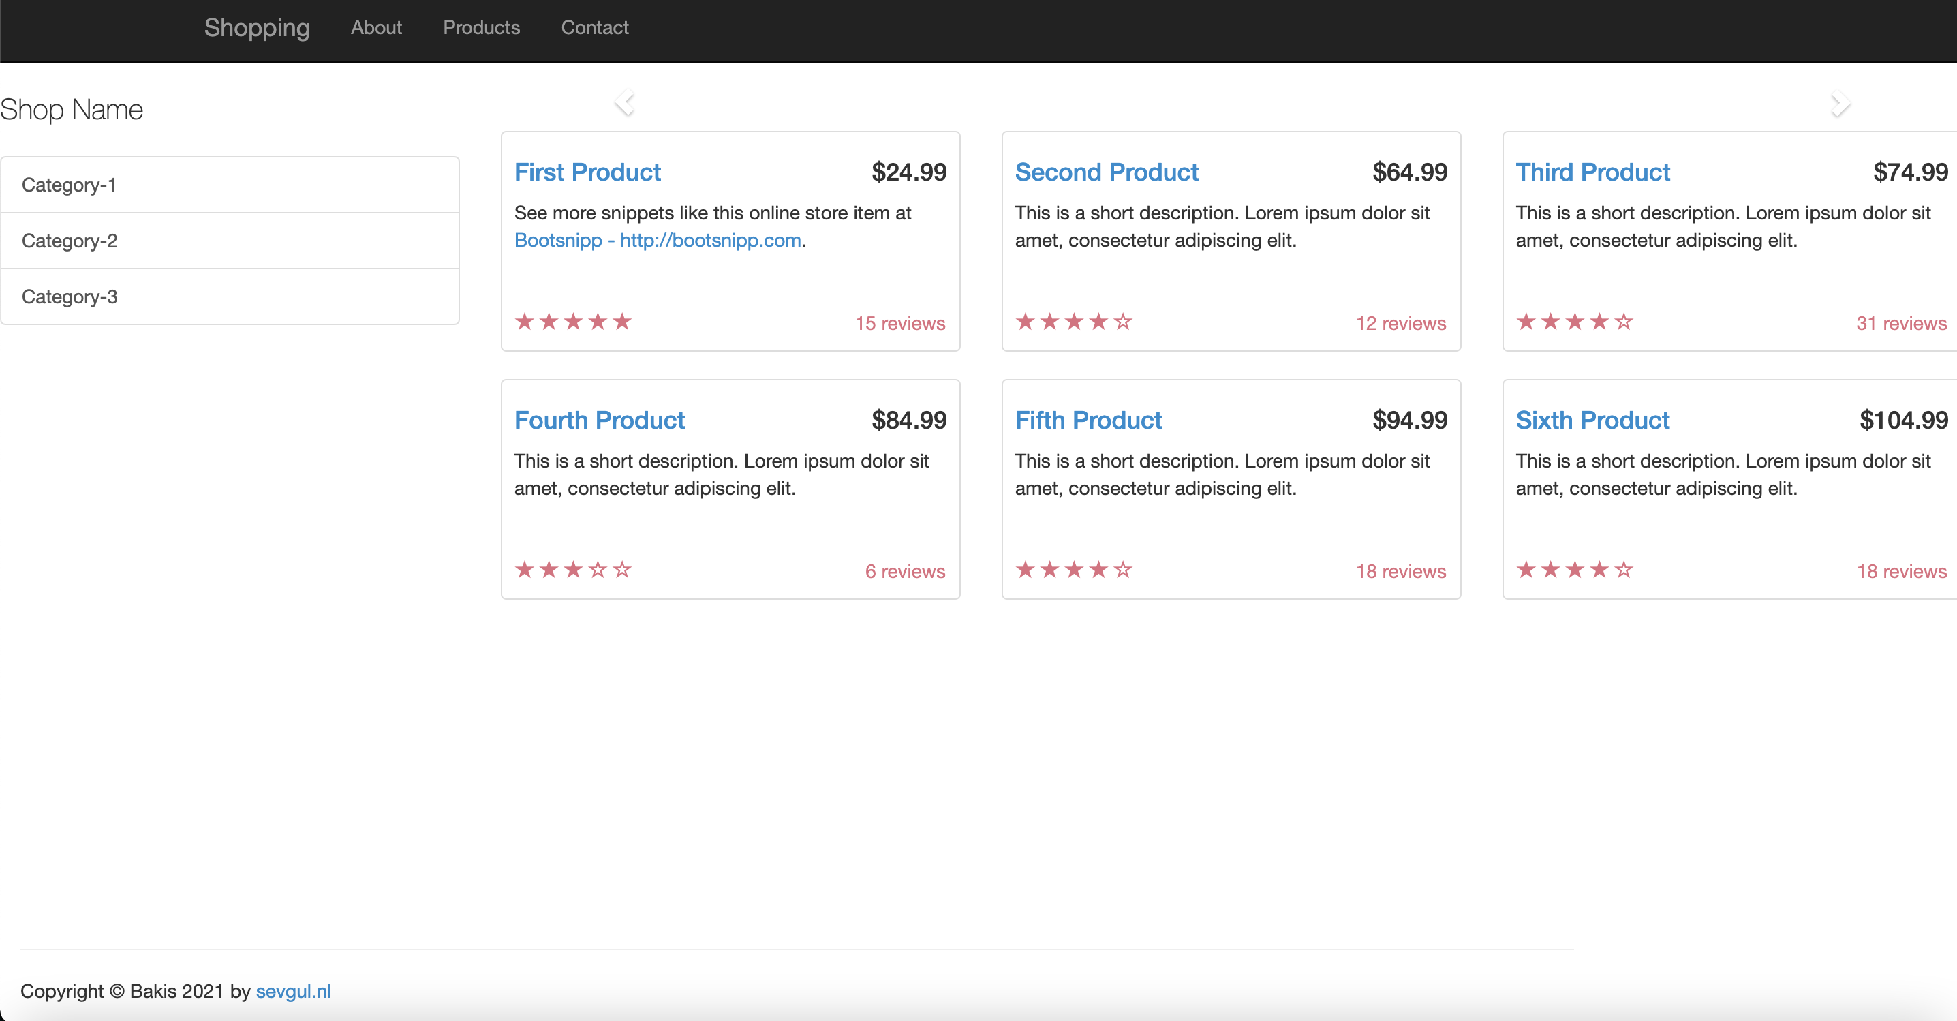Click Fifth Product's 18 reviews text
This screenshot has width=1957, height=1021.
click(1401, 571)
